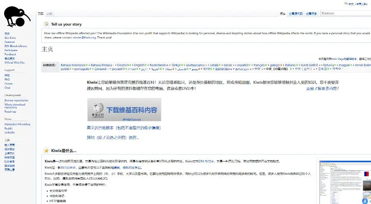This screenshot has width=371, height=204.
Task: Open ZIM Ebook Library sidebar link
Action: 16,46
